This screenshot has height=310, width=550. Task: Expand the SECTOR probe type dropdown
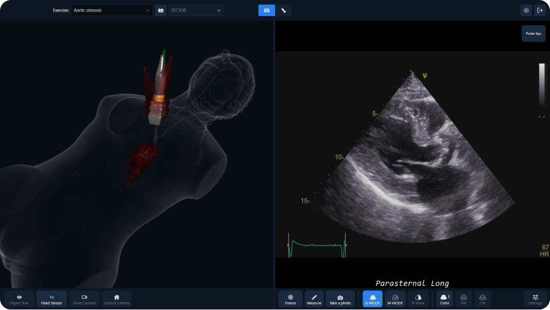tap(196, 10)
